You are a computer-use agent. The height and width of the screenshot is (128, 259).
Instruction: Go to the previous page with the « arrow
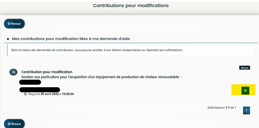239,111
